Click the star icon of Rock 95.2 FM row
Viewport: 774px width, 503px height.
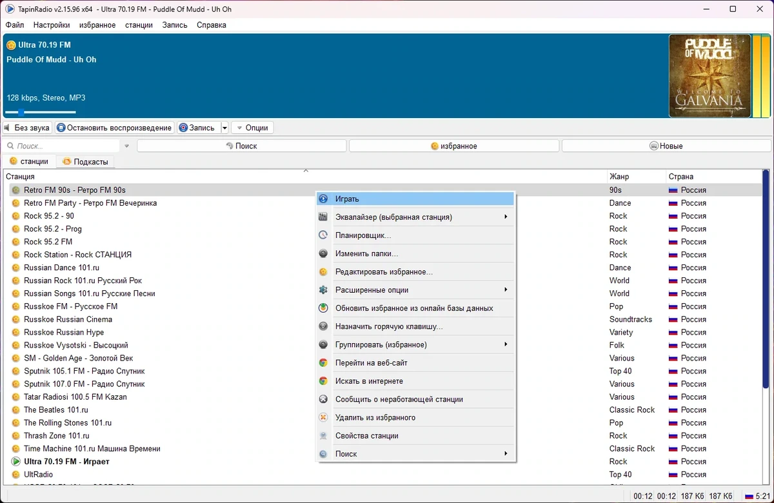coord(16,242)
